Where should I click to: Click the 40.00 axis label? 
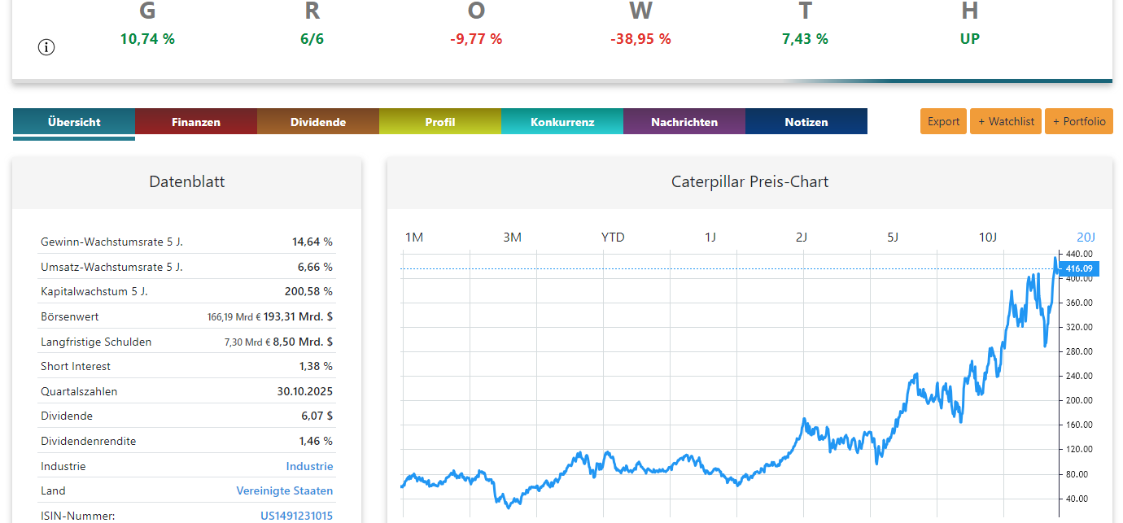click(1075, 499)
